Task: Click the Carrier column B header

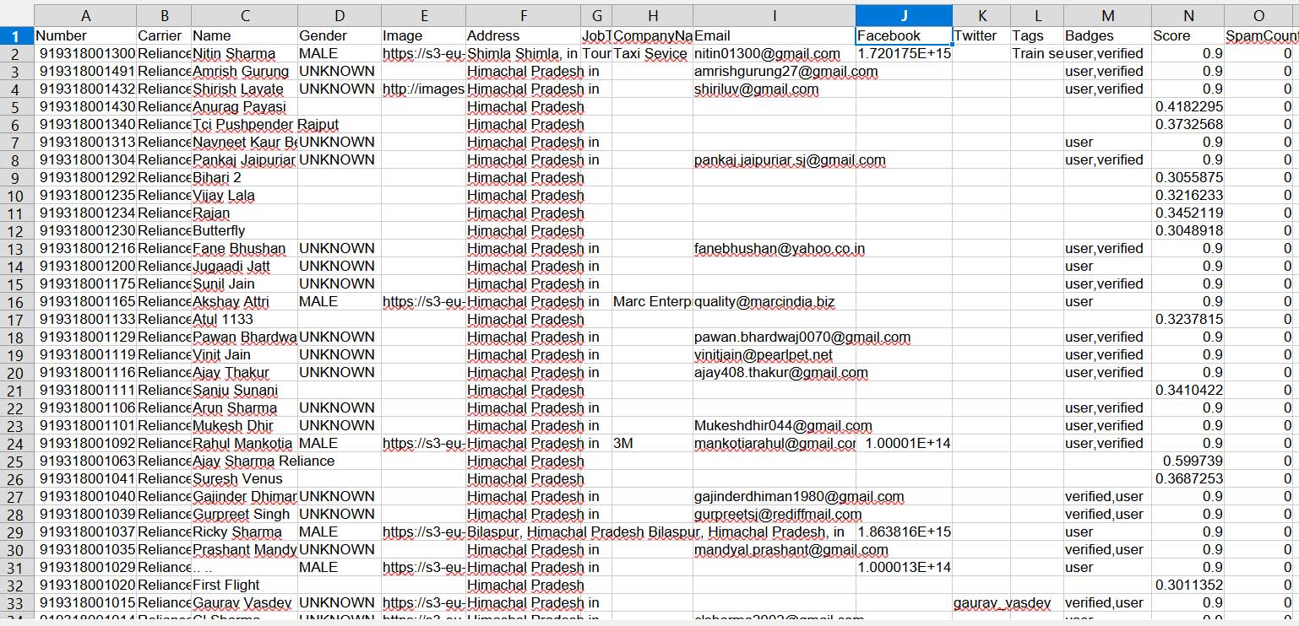Action: click(164, 14)
